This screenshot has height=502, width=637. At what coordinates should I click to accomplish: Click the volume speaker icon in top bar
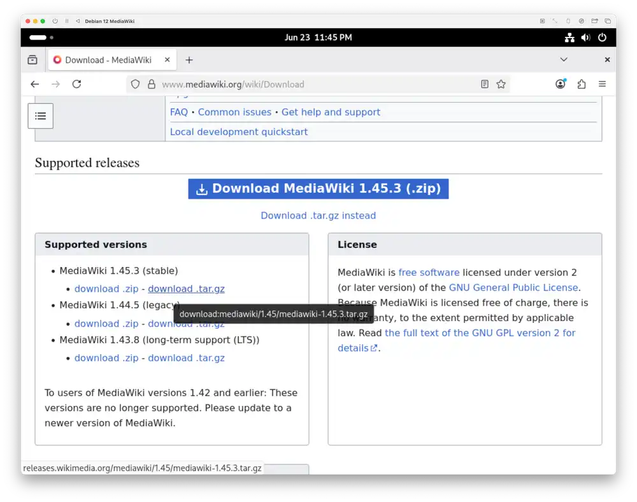click(x=585, y=38)
